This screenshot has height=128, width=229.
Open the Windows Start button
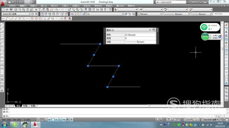pyautogui.click(x=4, y=125)
